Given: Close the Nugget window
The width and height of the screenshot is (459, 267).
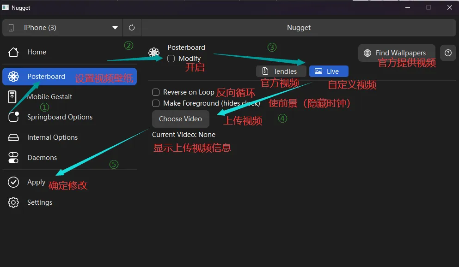Looking at the screenshot, I should click(x=450, y=7).
